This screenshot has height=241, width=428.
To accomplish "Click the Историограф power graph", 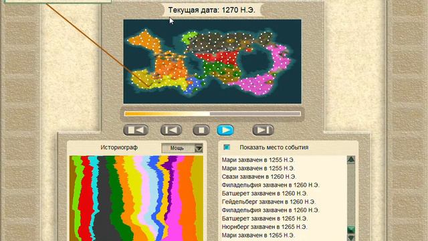I will [136, 198].
